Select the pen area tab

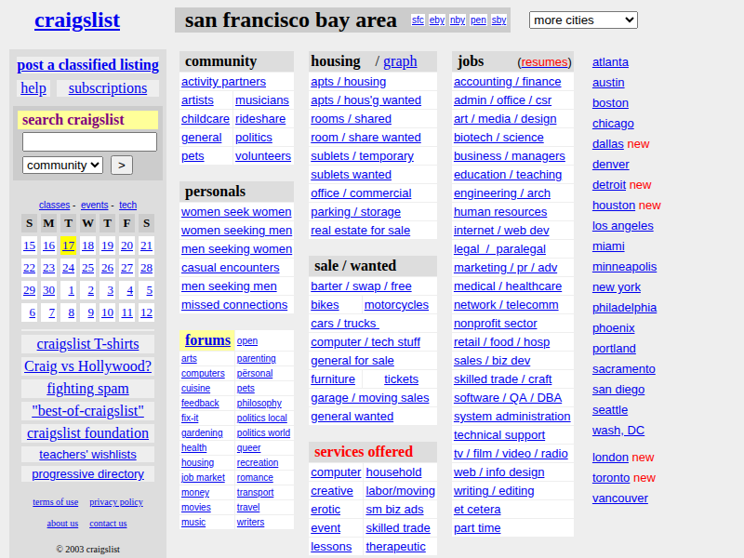(x=478, y=20)
